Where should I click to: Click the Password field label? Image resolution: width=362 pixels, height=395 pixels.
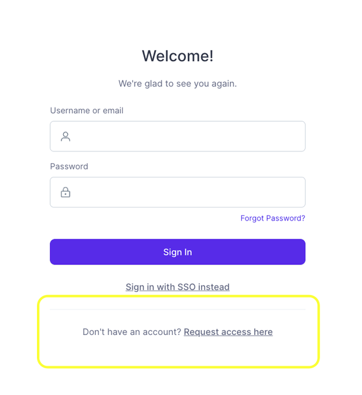(x=69, y=166)
